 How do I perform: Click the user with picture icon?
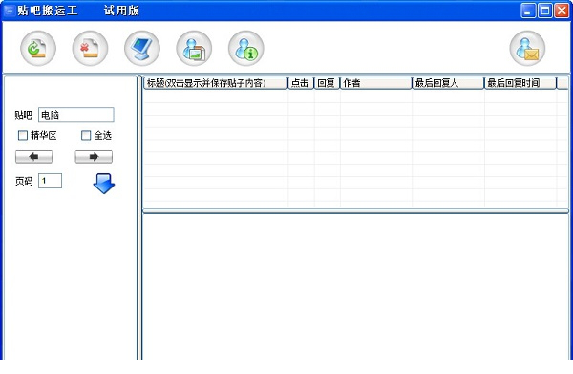coord(194,49)
